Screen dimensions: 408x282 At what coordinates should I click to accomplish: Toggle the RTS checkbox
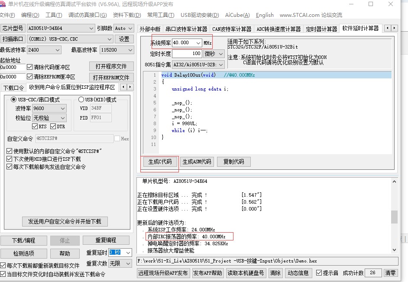click(35, 126)
